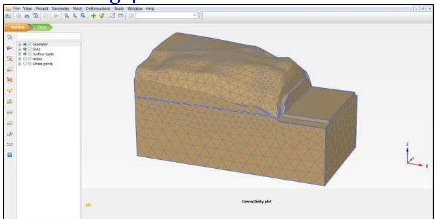Click the blue info icon in side toolbar
This screenshot has width=438, height=219.
click(10, 155)
